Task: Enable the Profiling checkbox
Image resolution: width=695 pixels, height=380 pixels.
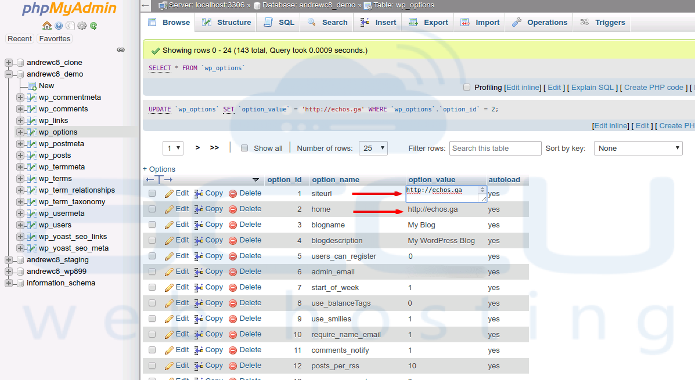Action: click(467, 87)
